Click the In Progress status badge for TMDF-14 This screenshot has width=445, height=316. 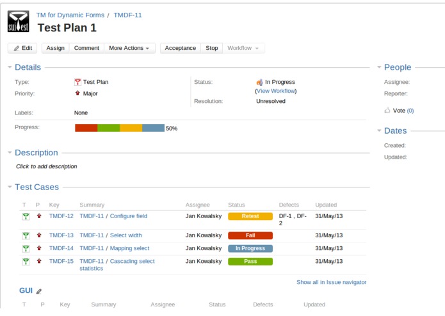250,249
